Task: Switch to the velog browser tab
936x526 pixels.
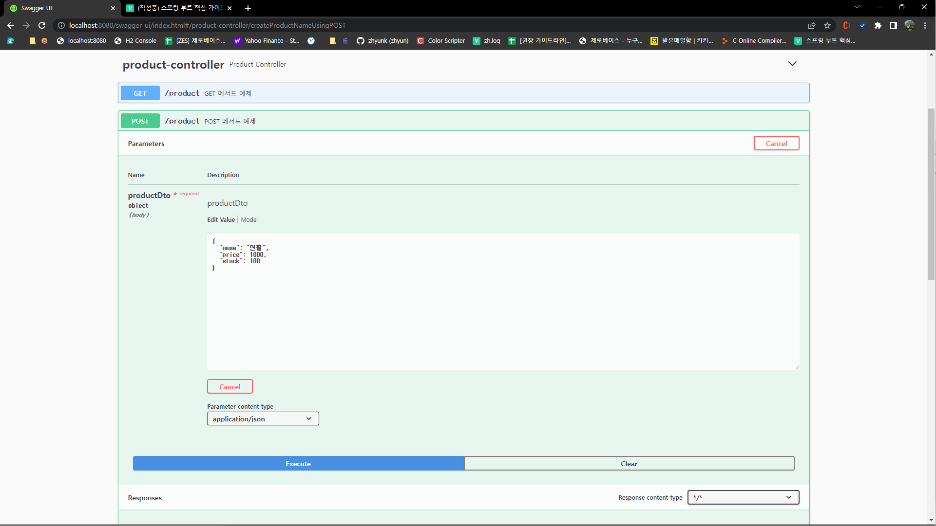Action: (179, 8)
